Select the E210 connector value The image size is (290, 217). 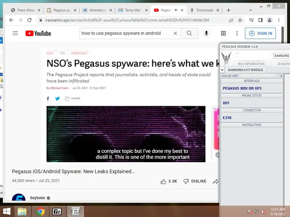click(x=227, y=118)
